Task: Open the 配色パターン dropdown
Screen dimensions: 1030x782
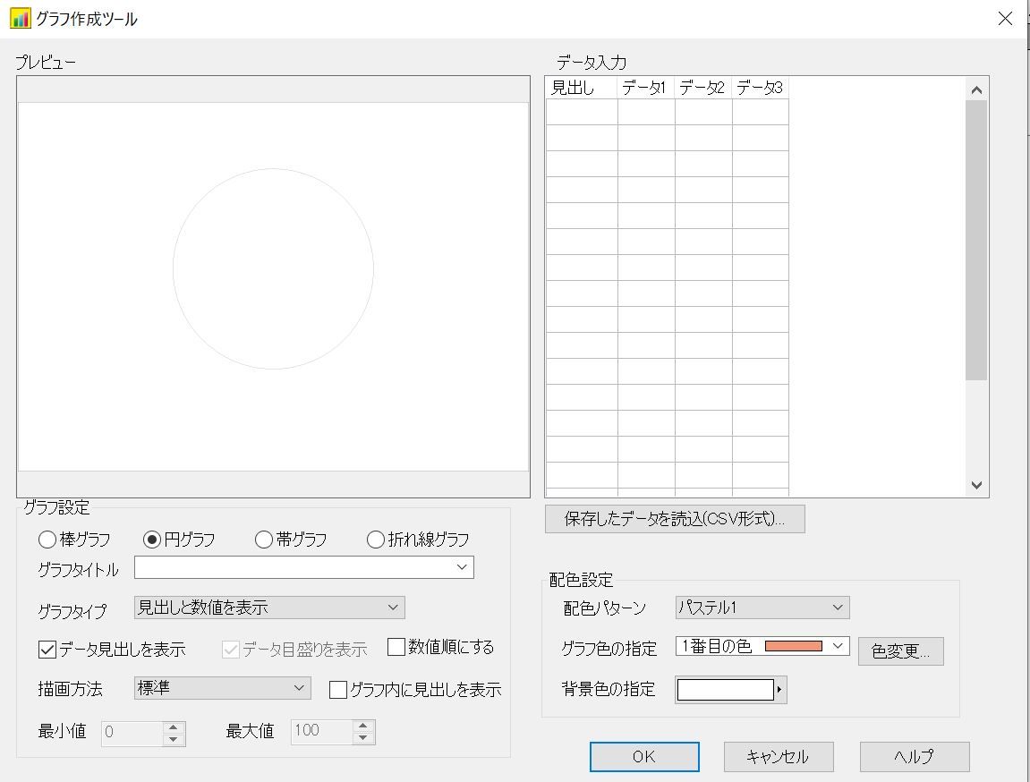Action: point(838,608)
